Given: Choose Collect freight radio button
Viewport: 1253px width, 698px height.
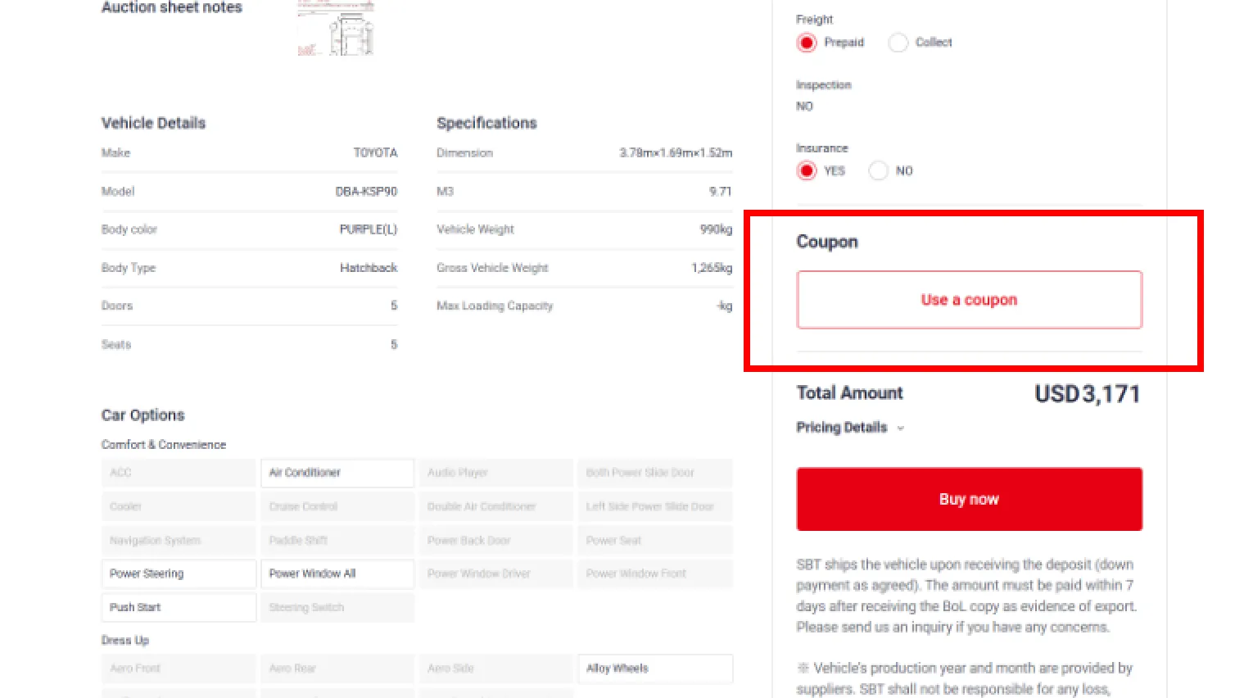Looking at the screenshot, I should click(898, 43).
